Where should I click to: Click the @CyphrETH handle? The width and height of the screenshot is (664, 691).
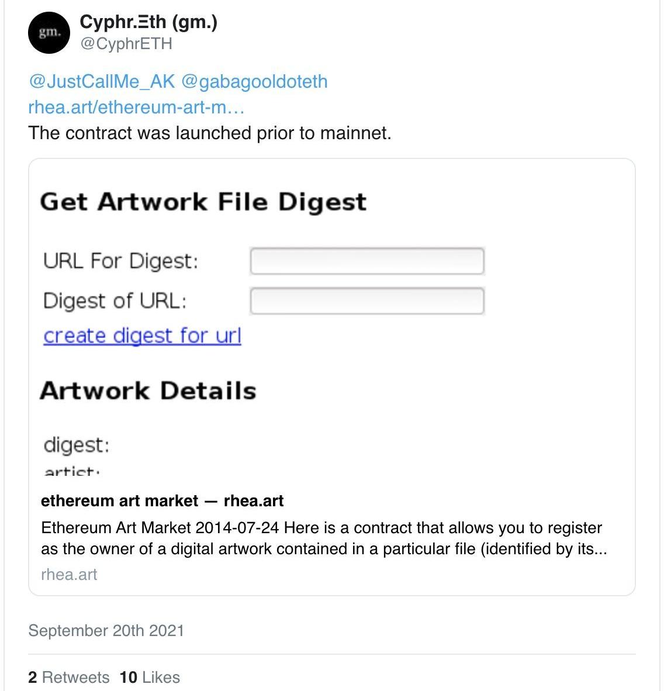[x=126, y=44]
